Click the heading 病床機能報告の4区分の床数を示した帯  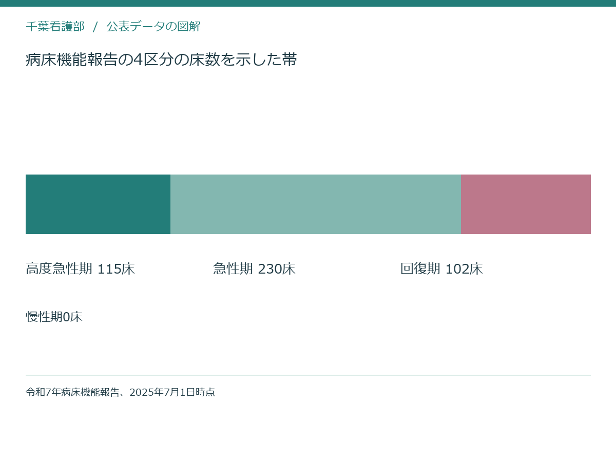(x=161, y=60)
